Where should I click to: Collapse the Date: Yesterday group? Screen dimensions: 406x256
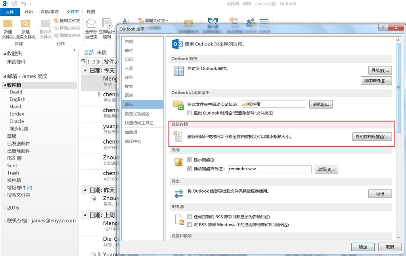pyautogui.click(x=85, y=190)
